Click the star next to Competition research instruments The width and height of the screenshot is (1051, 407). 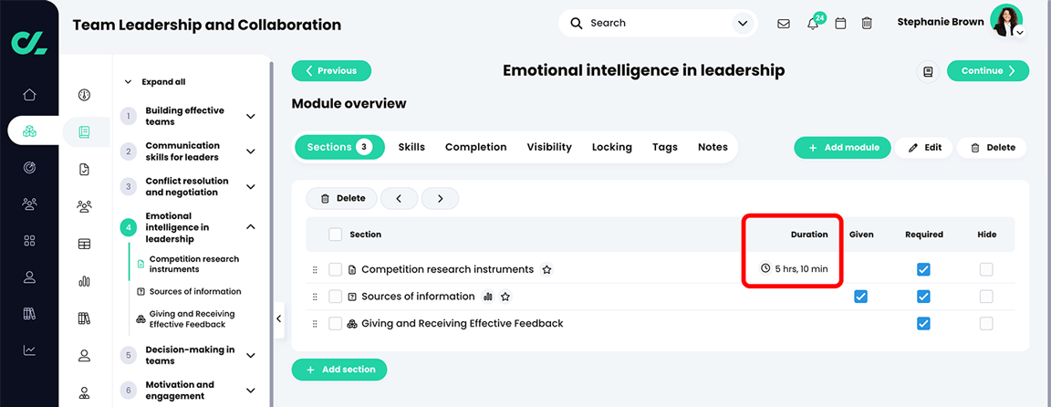coord(547,269)
